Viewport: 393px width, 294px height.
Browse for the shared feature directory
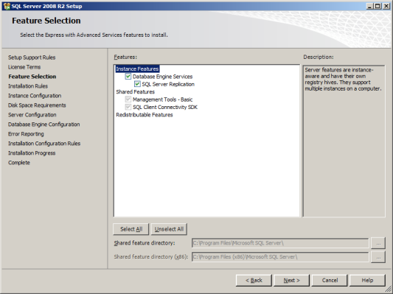[378, 243]
